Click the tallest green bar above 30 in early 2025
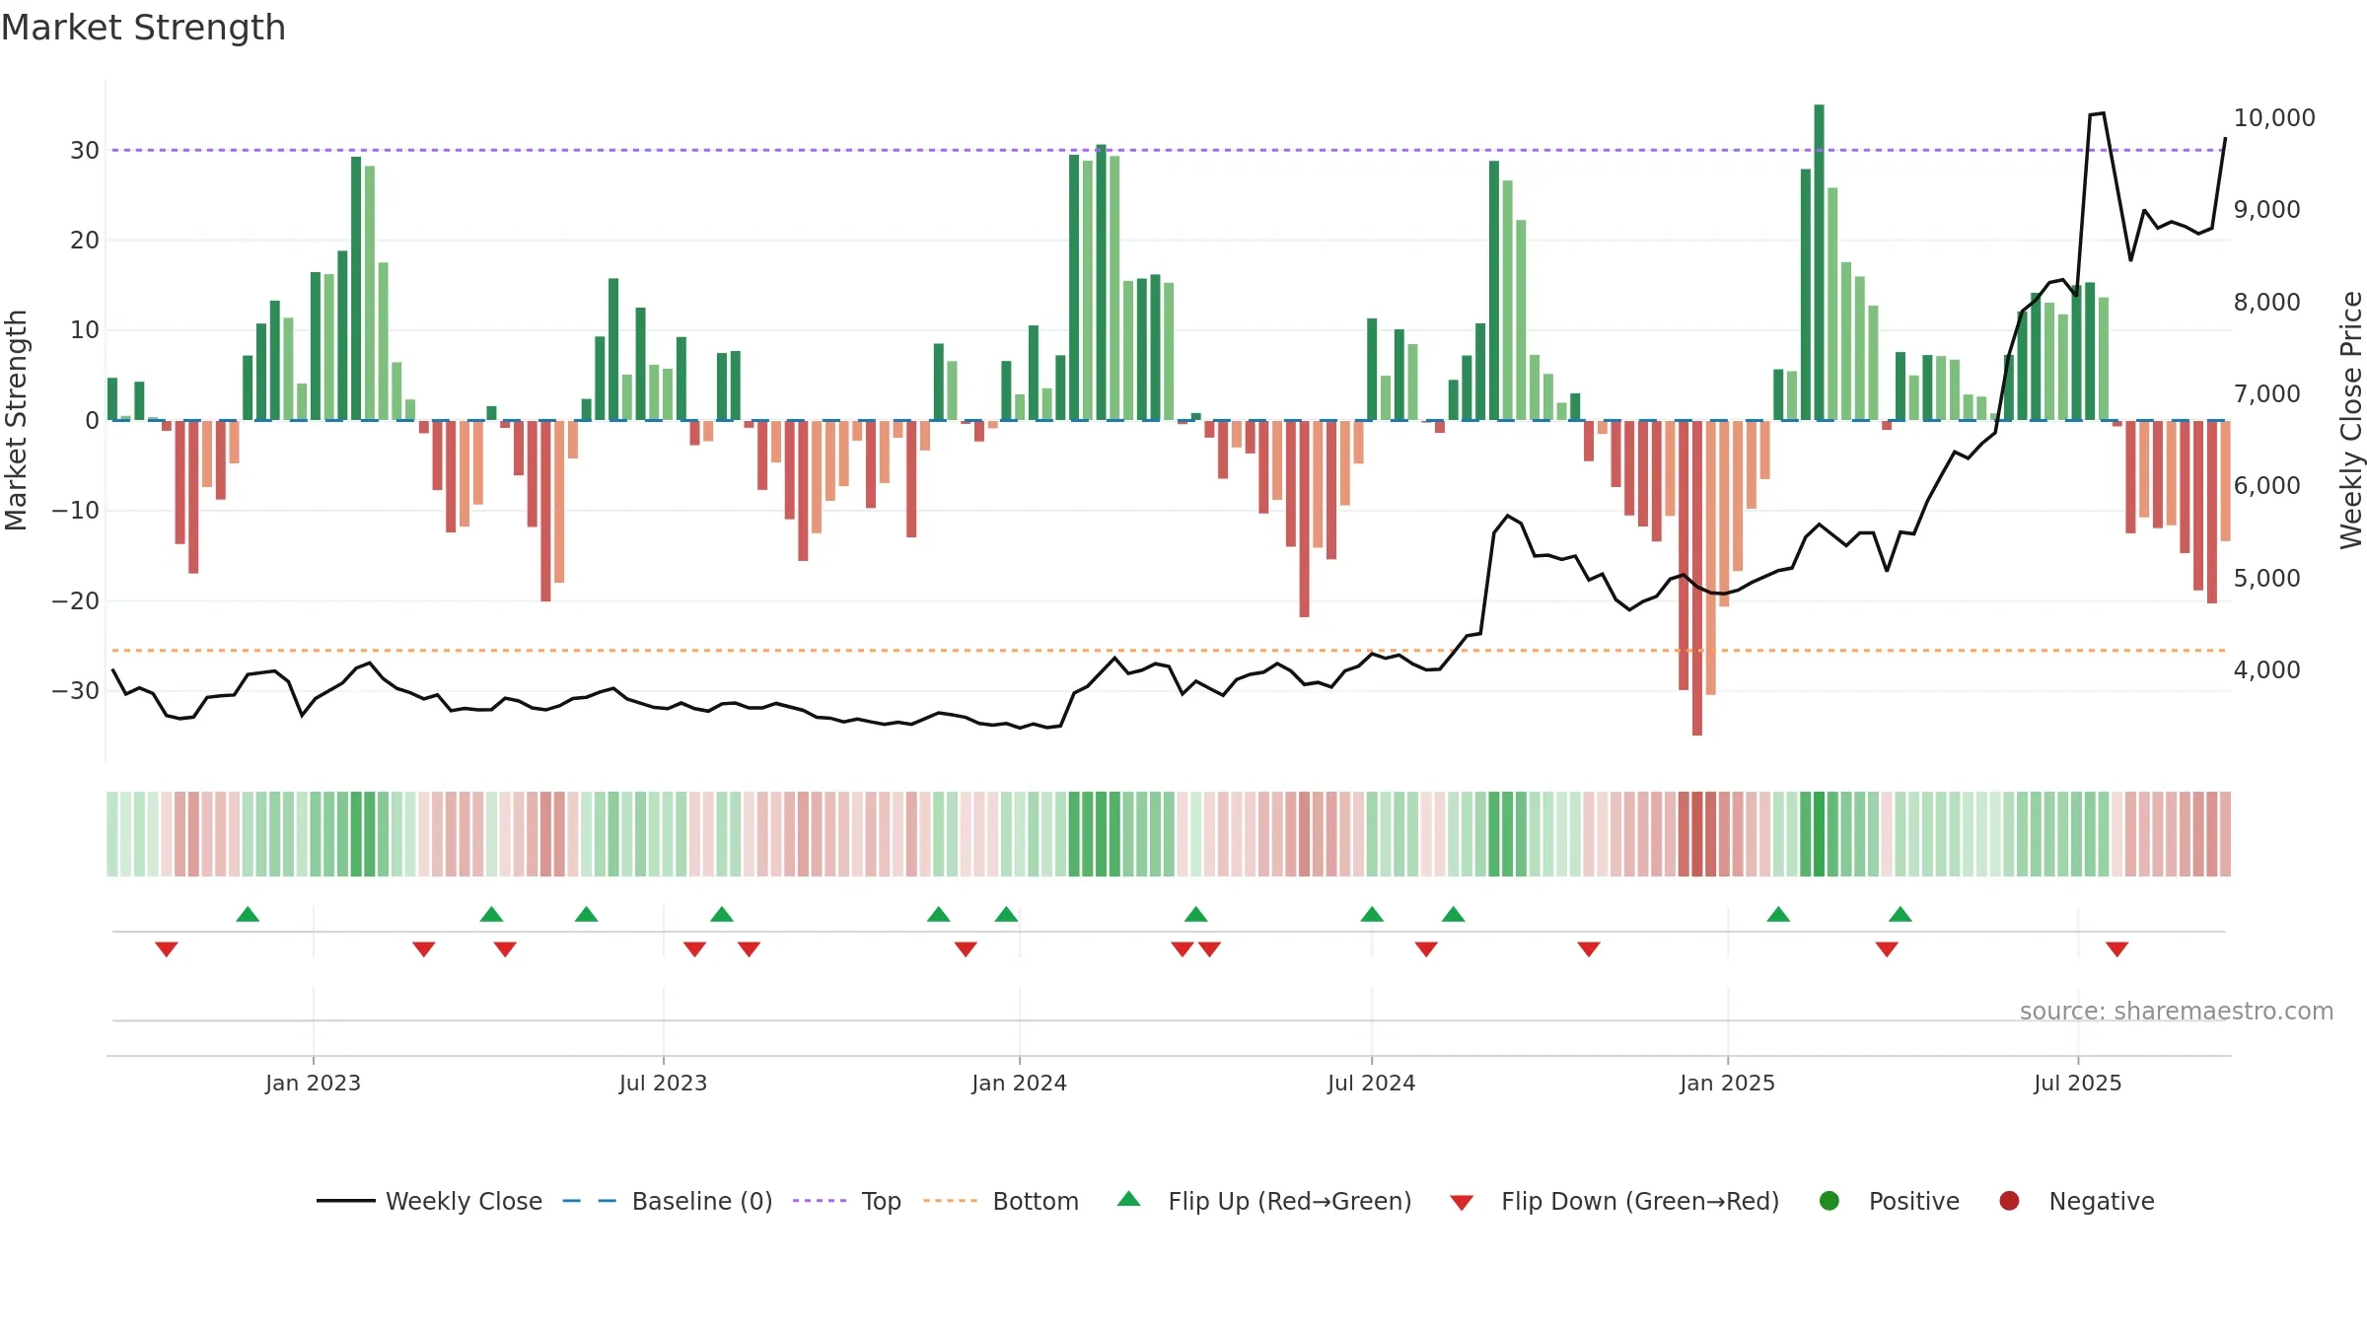Image resolution: width=2367 pixels, height=1331 pixels. pyautogui.click(x=1819, y=262)
